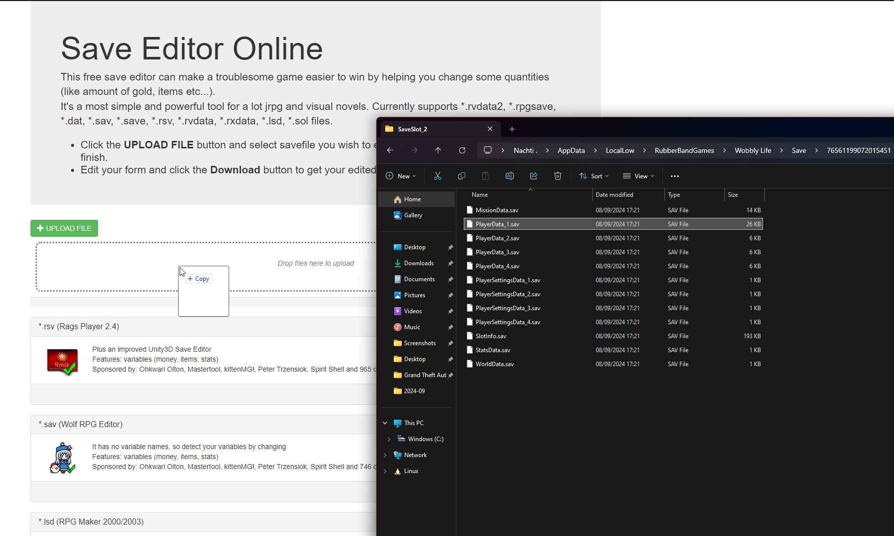Open pinned Downloads folder

click(419, 263)
